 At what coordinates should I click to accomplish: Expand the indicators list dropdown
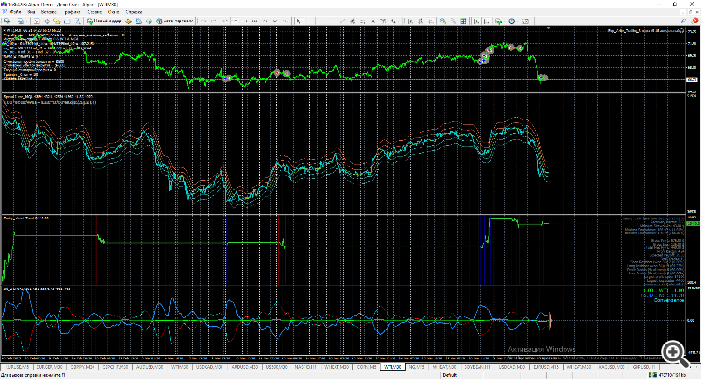(x=504, y=21)
